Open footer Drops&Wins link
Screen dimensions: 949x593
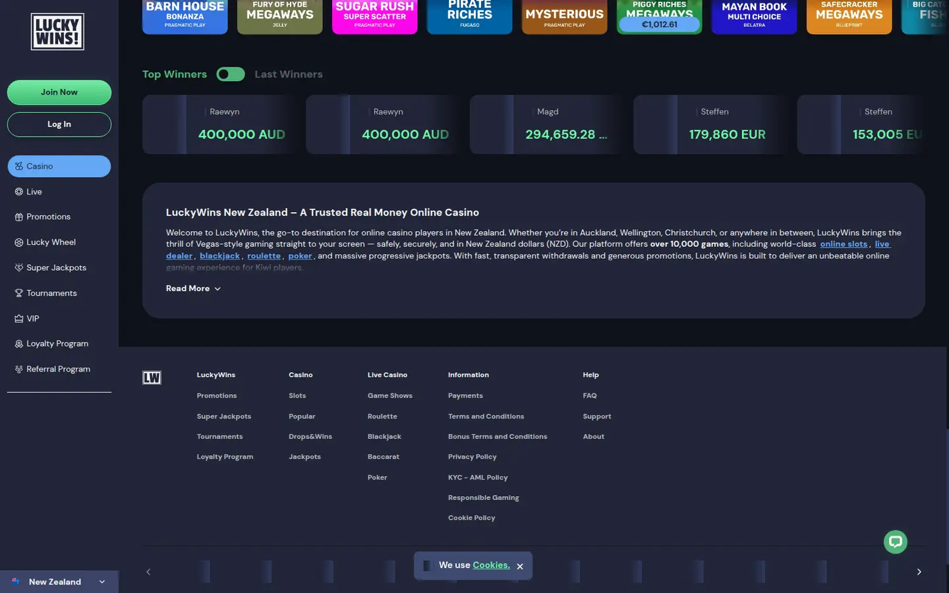pyautogui.click(x=310, y=437)
